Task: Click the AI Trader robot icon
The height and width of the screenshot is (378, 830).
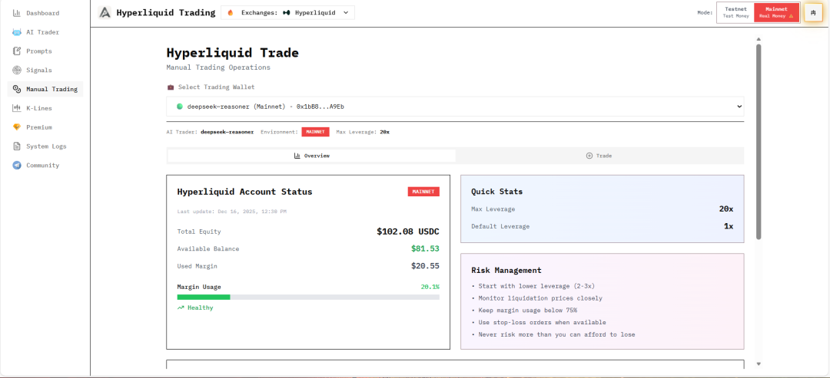Action: (x=16, y=32)
